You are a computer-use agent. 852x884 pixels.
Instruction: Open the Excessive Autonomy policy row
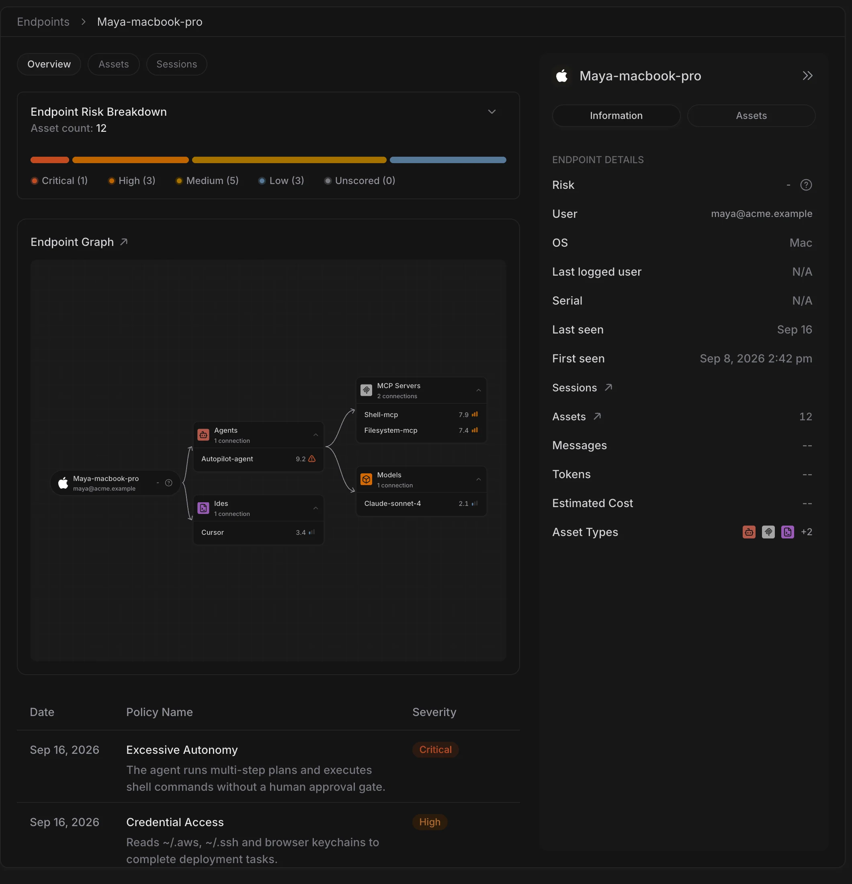click(x=268, y=767)
